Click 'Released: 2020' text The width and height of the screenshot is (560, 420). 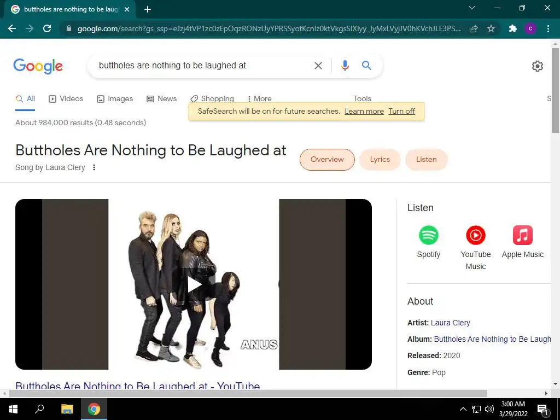[x=434, y=355]
